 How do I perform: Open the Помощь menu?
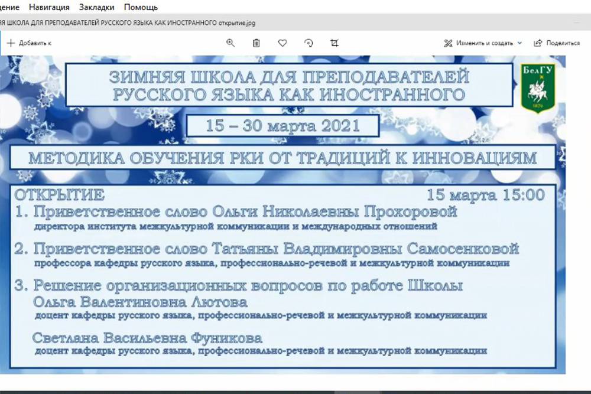[141, 7]
